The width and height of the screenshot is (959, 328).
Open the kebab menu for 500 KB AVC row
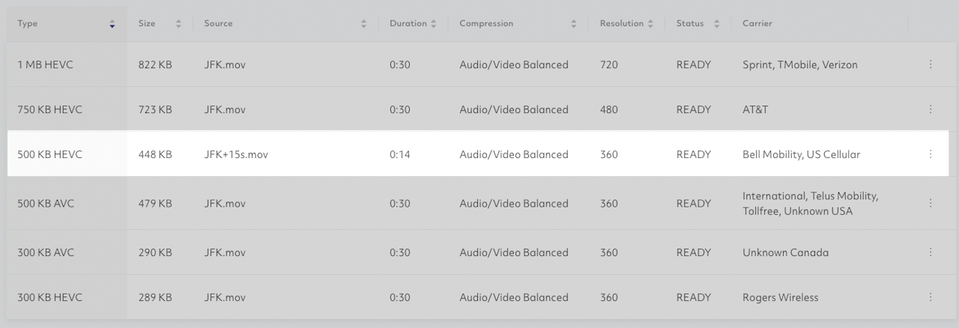click(931, 203)
